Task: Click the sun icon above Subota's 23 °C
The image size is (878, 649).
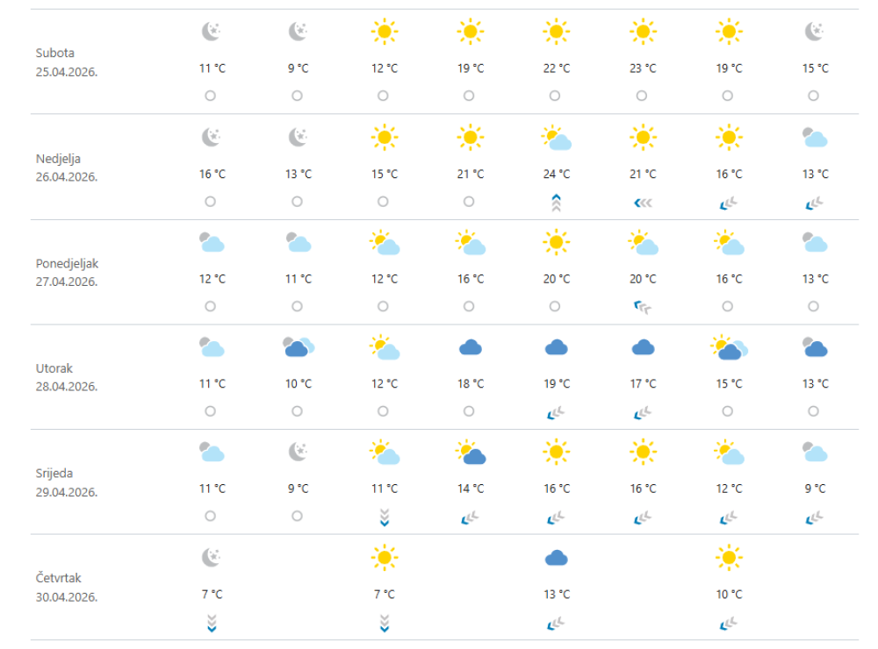Action: (643, 32)
